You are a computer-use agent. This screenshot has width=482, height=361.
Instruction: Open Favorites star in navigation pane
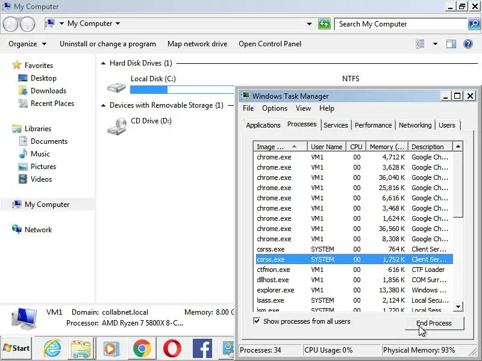(16, 65)
